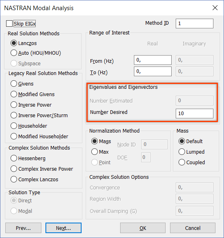Viewport: 224px width, 238px height.
Task: Click the Next... button
Action: [x=63, y=228]
